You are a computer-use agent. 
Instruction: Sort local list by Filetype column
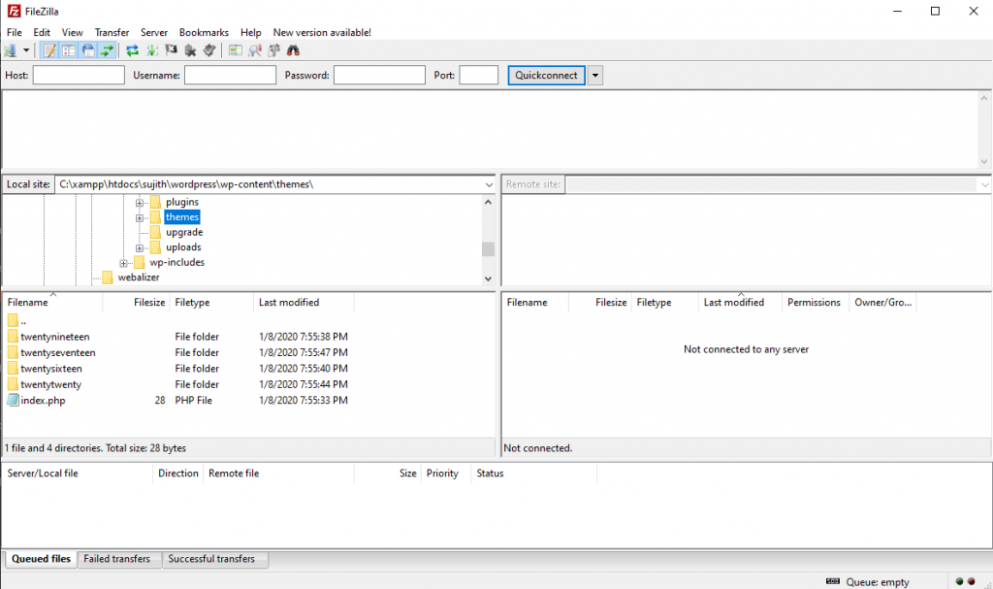click(211, 303)
